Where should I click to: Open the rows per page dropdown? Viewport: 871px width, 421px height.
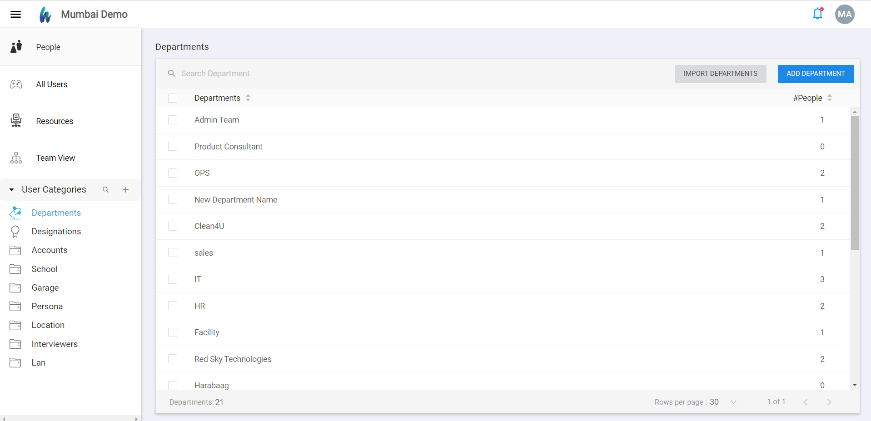[x=733, y=402]
